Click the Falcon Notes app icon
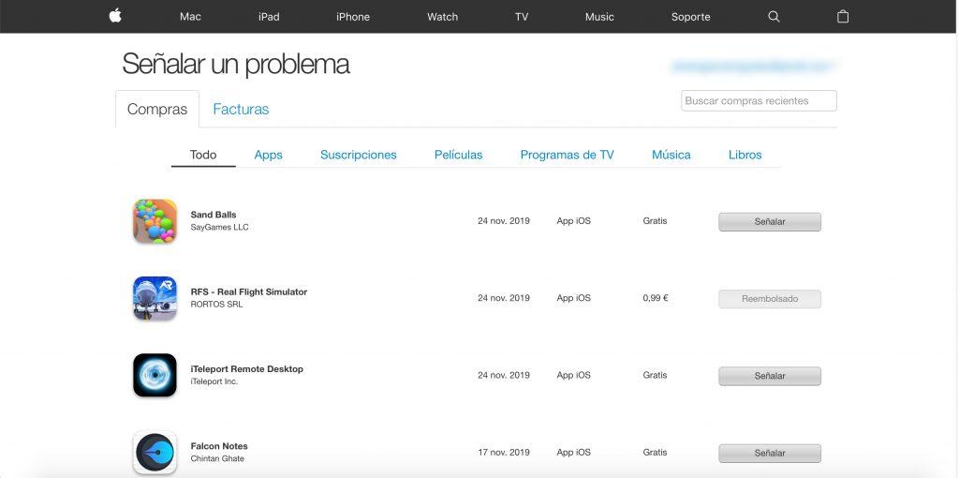 pyautogui.click(x=155, y=453)
